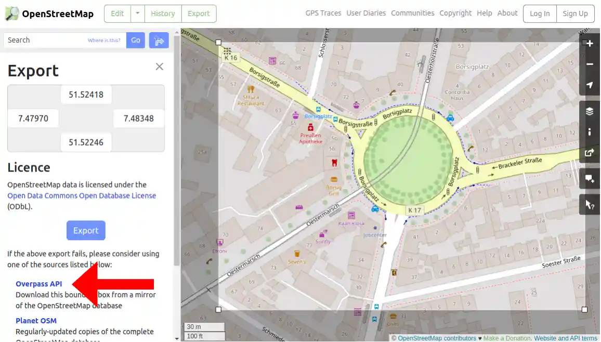Open the directions routing tool
601x342 pixels.
point(159,40)
